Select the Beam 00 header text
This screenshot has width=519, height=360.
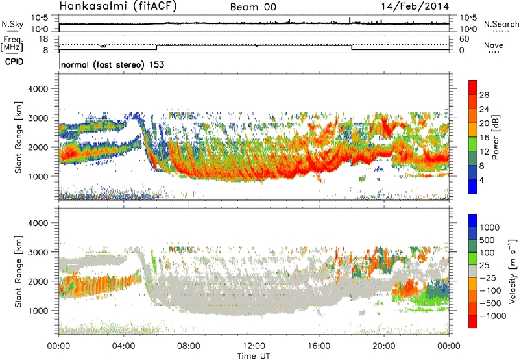tap(253, 7)
